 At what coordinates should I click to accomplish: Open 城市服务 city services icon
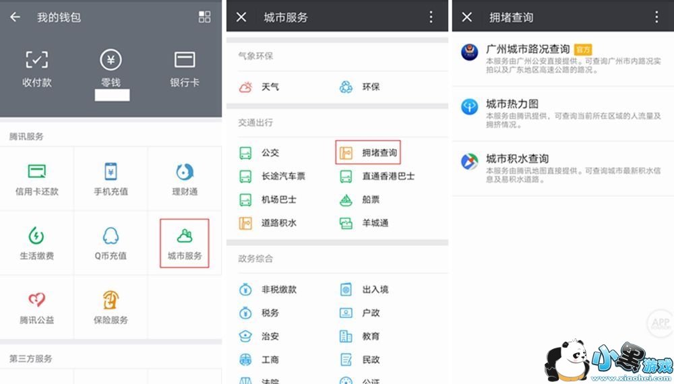click(x=185, y=243)
